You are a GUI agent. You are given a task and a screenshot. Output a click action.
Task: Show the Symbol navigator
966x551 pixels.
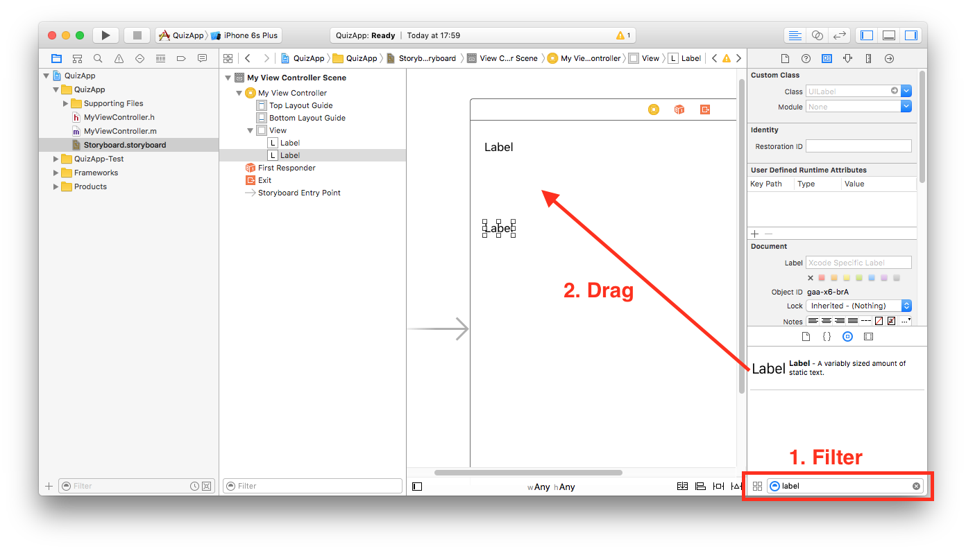pyautogui.click(x=77, y=58)
